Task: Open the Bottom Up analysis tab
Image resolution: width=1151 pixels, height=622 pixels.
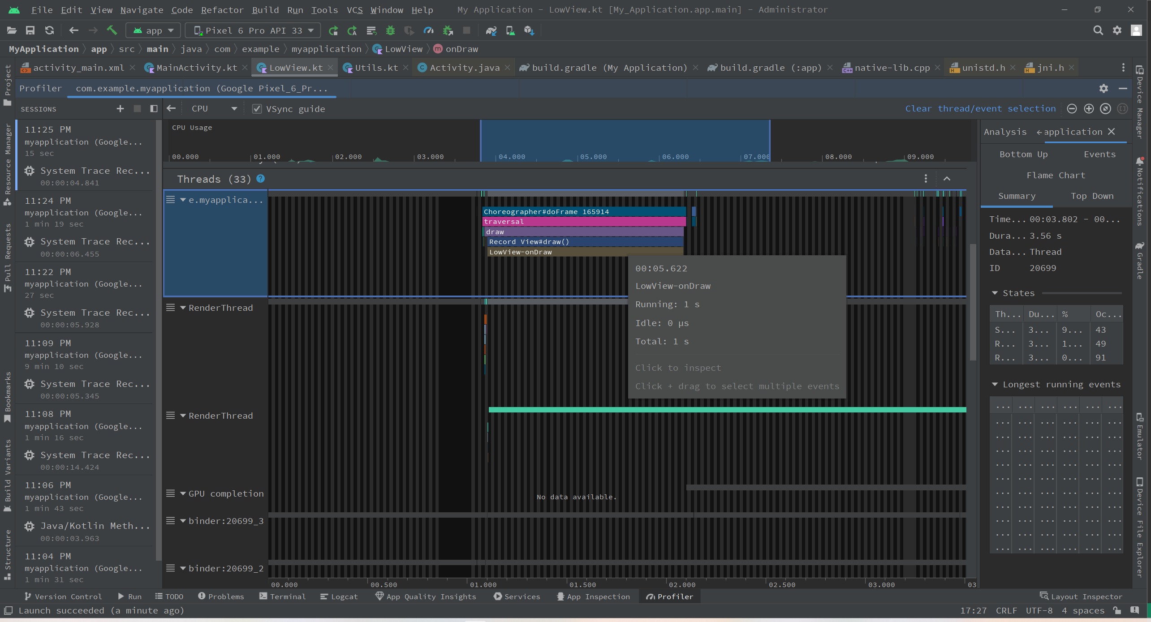Action: coord(1023,154)
